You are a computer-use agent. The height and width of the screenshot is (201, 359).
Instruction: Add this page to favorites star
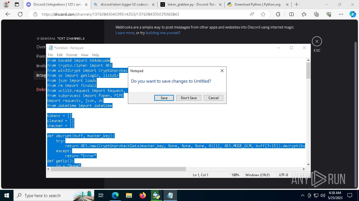263,14
